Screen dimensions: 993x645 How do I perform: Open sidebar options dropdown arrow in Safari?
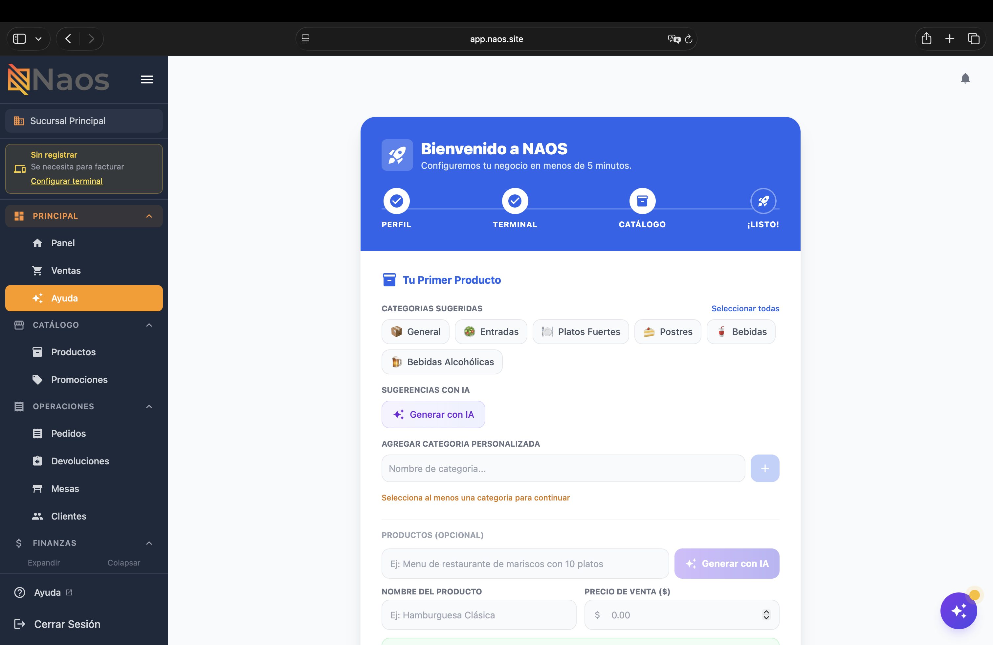pos(38,39)
